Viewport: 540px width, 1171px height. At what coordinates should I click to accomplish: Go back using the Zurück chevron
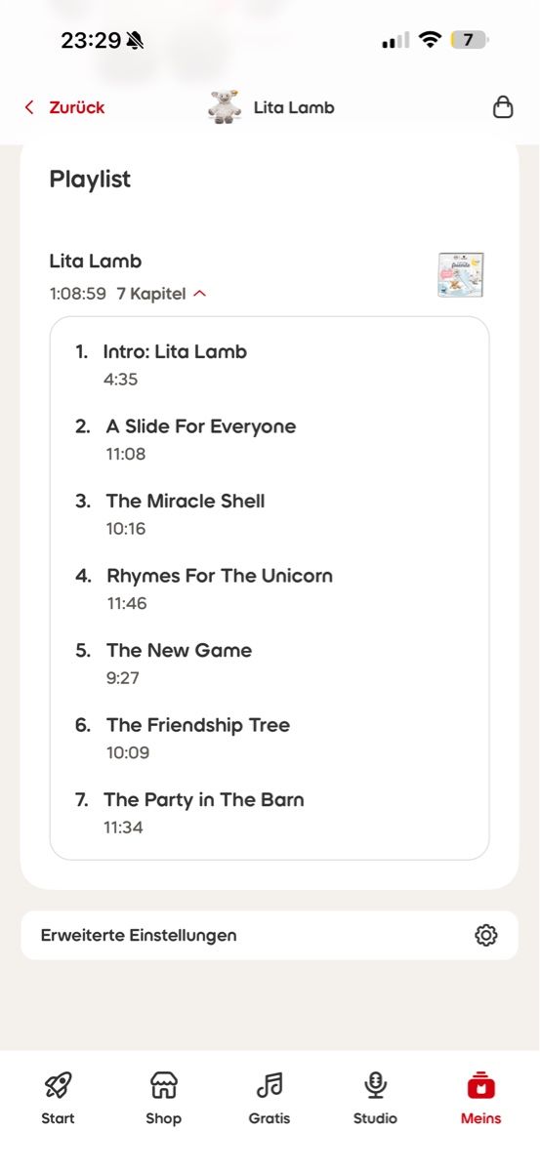click(30, 107)
